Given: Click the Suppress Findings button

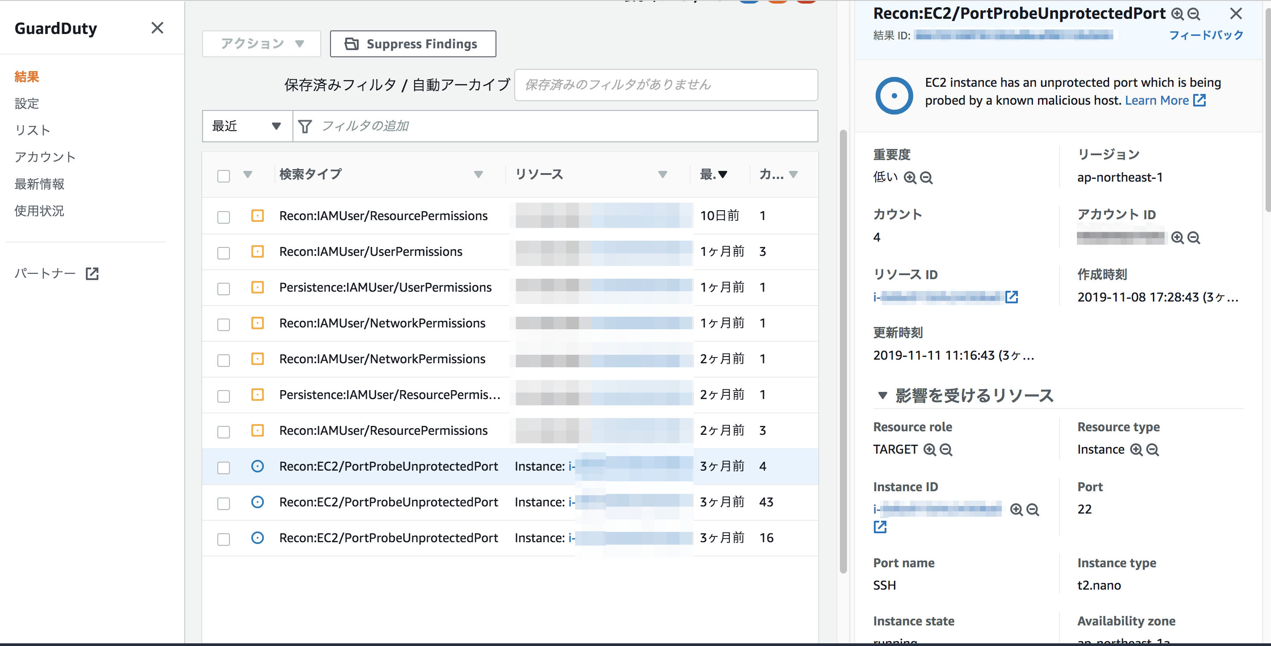Looking at the screenshot, I should coord(412,44).
